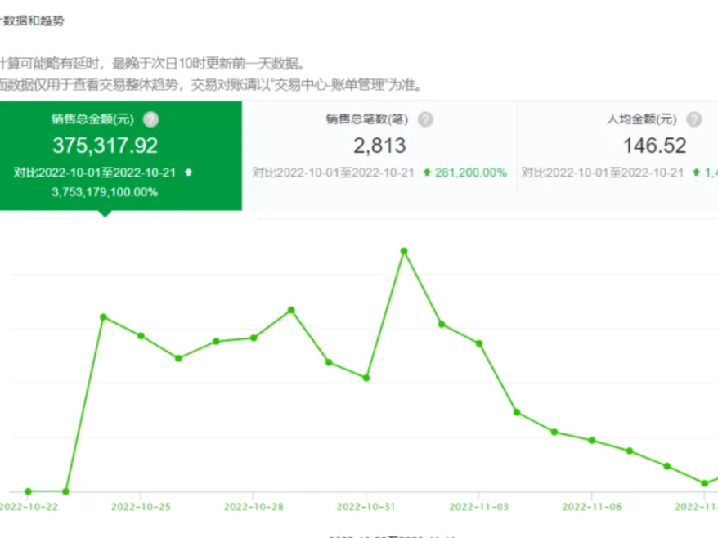Select the 销售总金额 metric card
The image size is (718, 538).
(x=105, y=155)
